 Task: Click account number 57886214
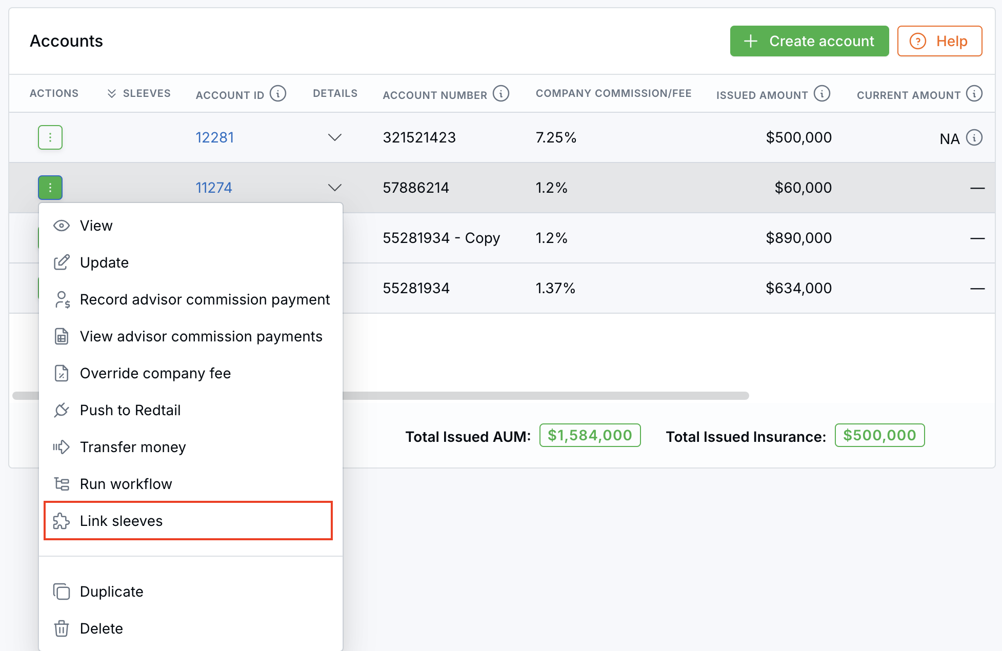[x=416, y=188]
